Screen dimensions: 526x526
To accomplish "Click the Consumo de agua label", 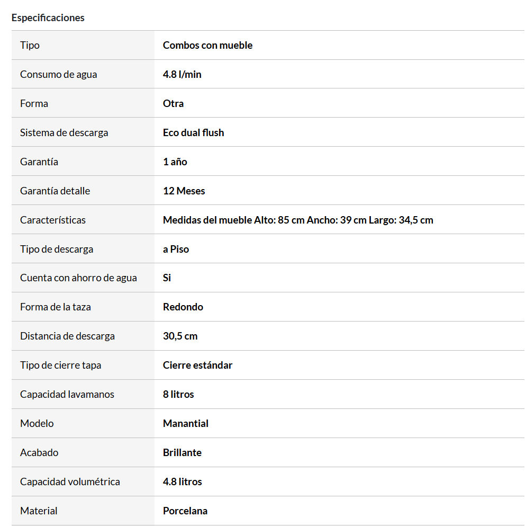I will (x=58, y=74).
